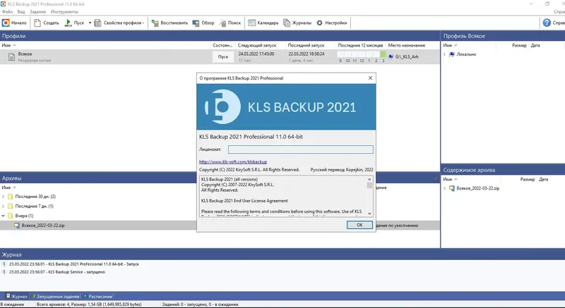The image size is (565, 308).
Task: Sort by the Последний запуск column
Action: click(307, 45)
